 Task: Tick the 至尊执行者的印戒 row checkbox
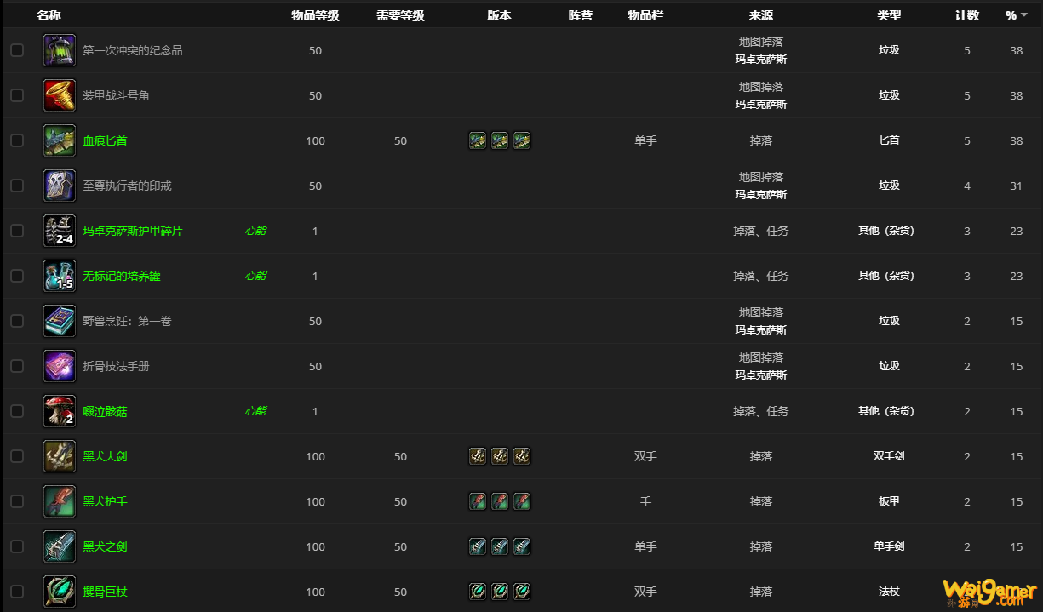[17, 186]
